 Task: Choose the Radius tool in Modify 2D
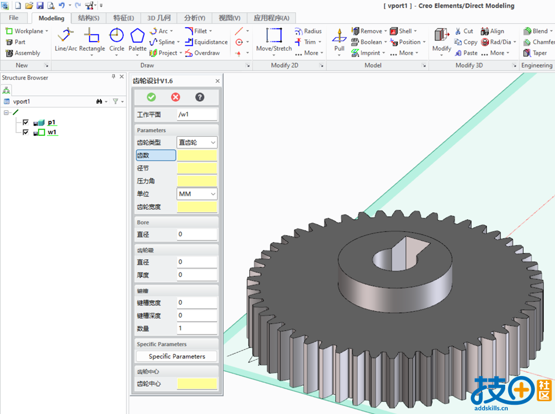308,31
